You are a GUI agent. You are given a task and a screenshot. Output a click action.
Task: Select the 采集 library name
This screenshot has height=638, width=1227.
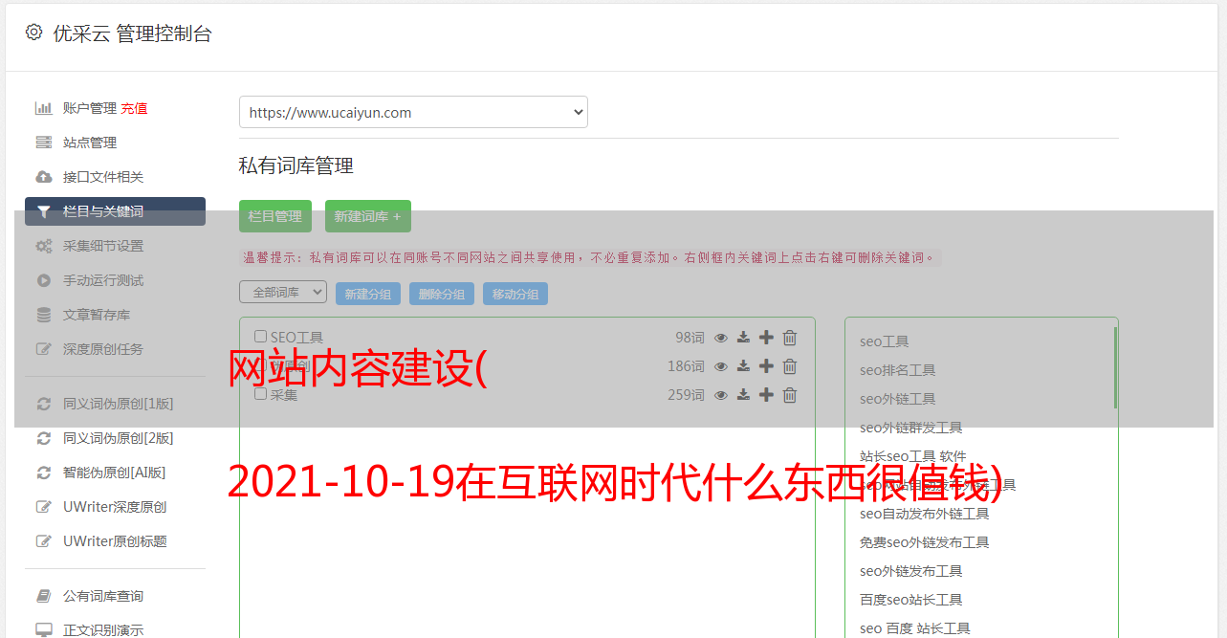tap(284, 394)
